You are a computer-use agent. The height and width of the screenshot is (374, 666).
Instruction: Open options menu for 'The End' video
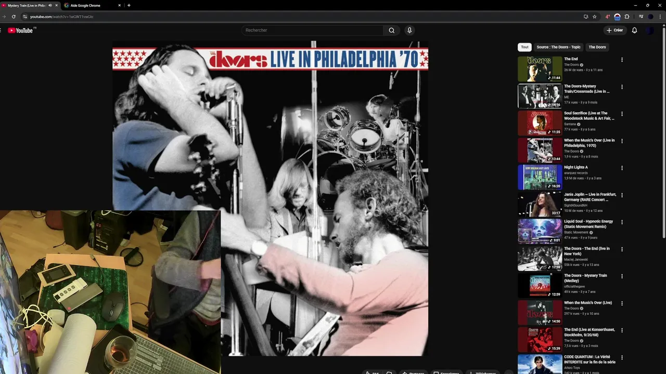pyautogui.click(x=622, y=60)
